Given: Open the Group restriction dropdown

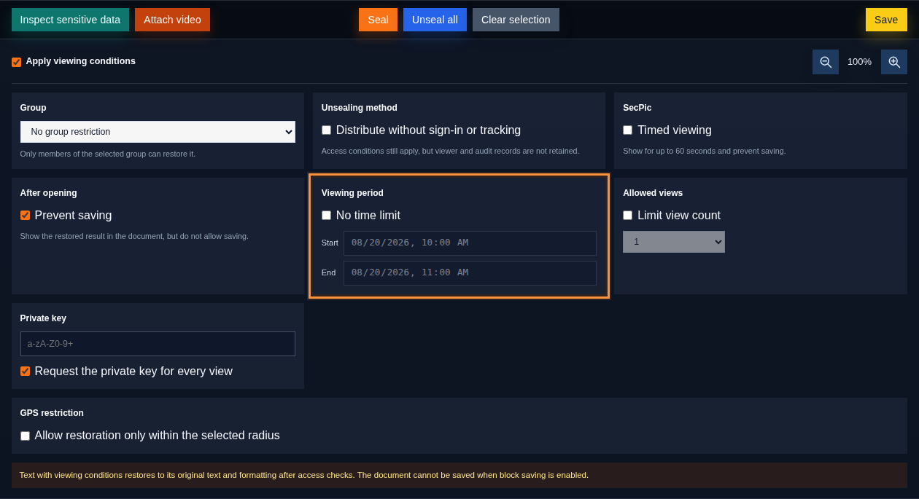Looking at the screenshot, I should [x=158, y=132].
